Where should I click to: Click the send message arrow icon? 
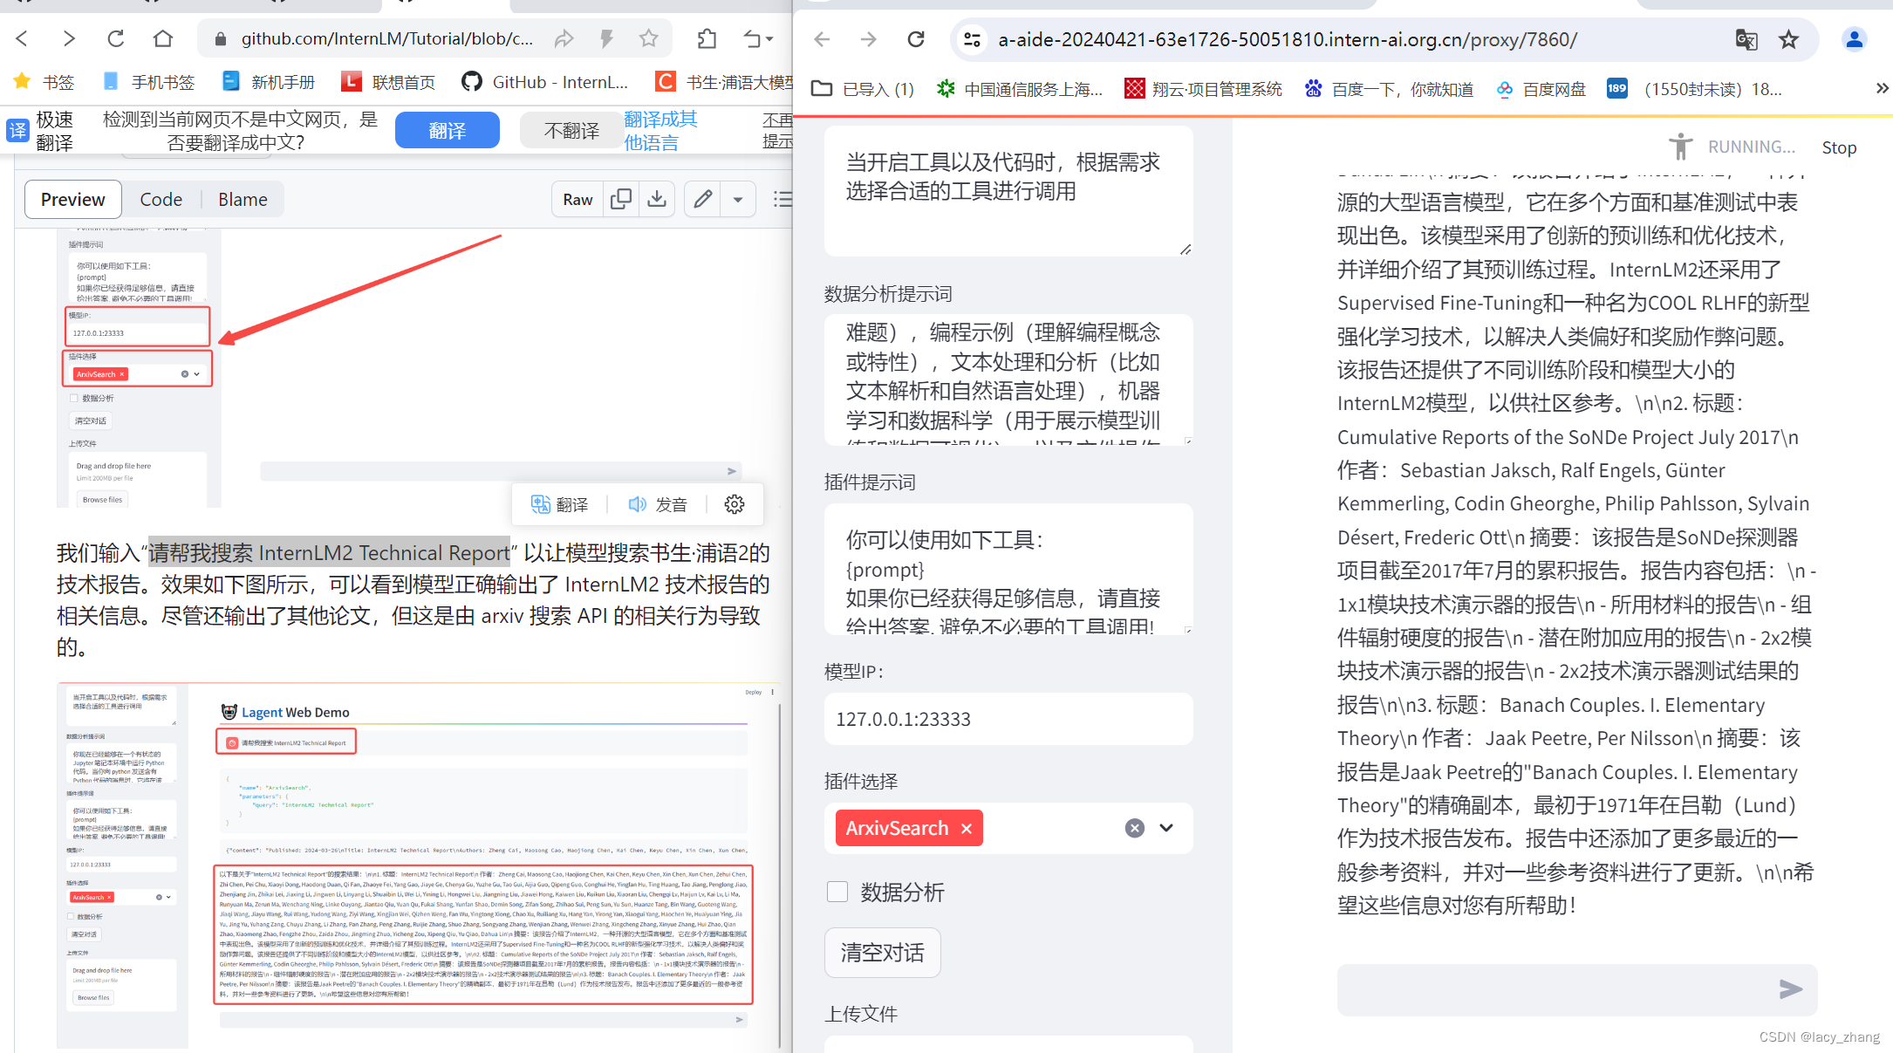coord(1790,988)
